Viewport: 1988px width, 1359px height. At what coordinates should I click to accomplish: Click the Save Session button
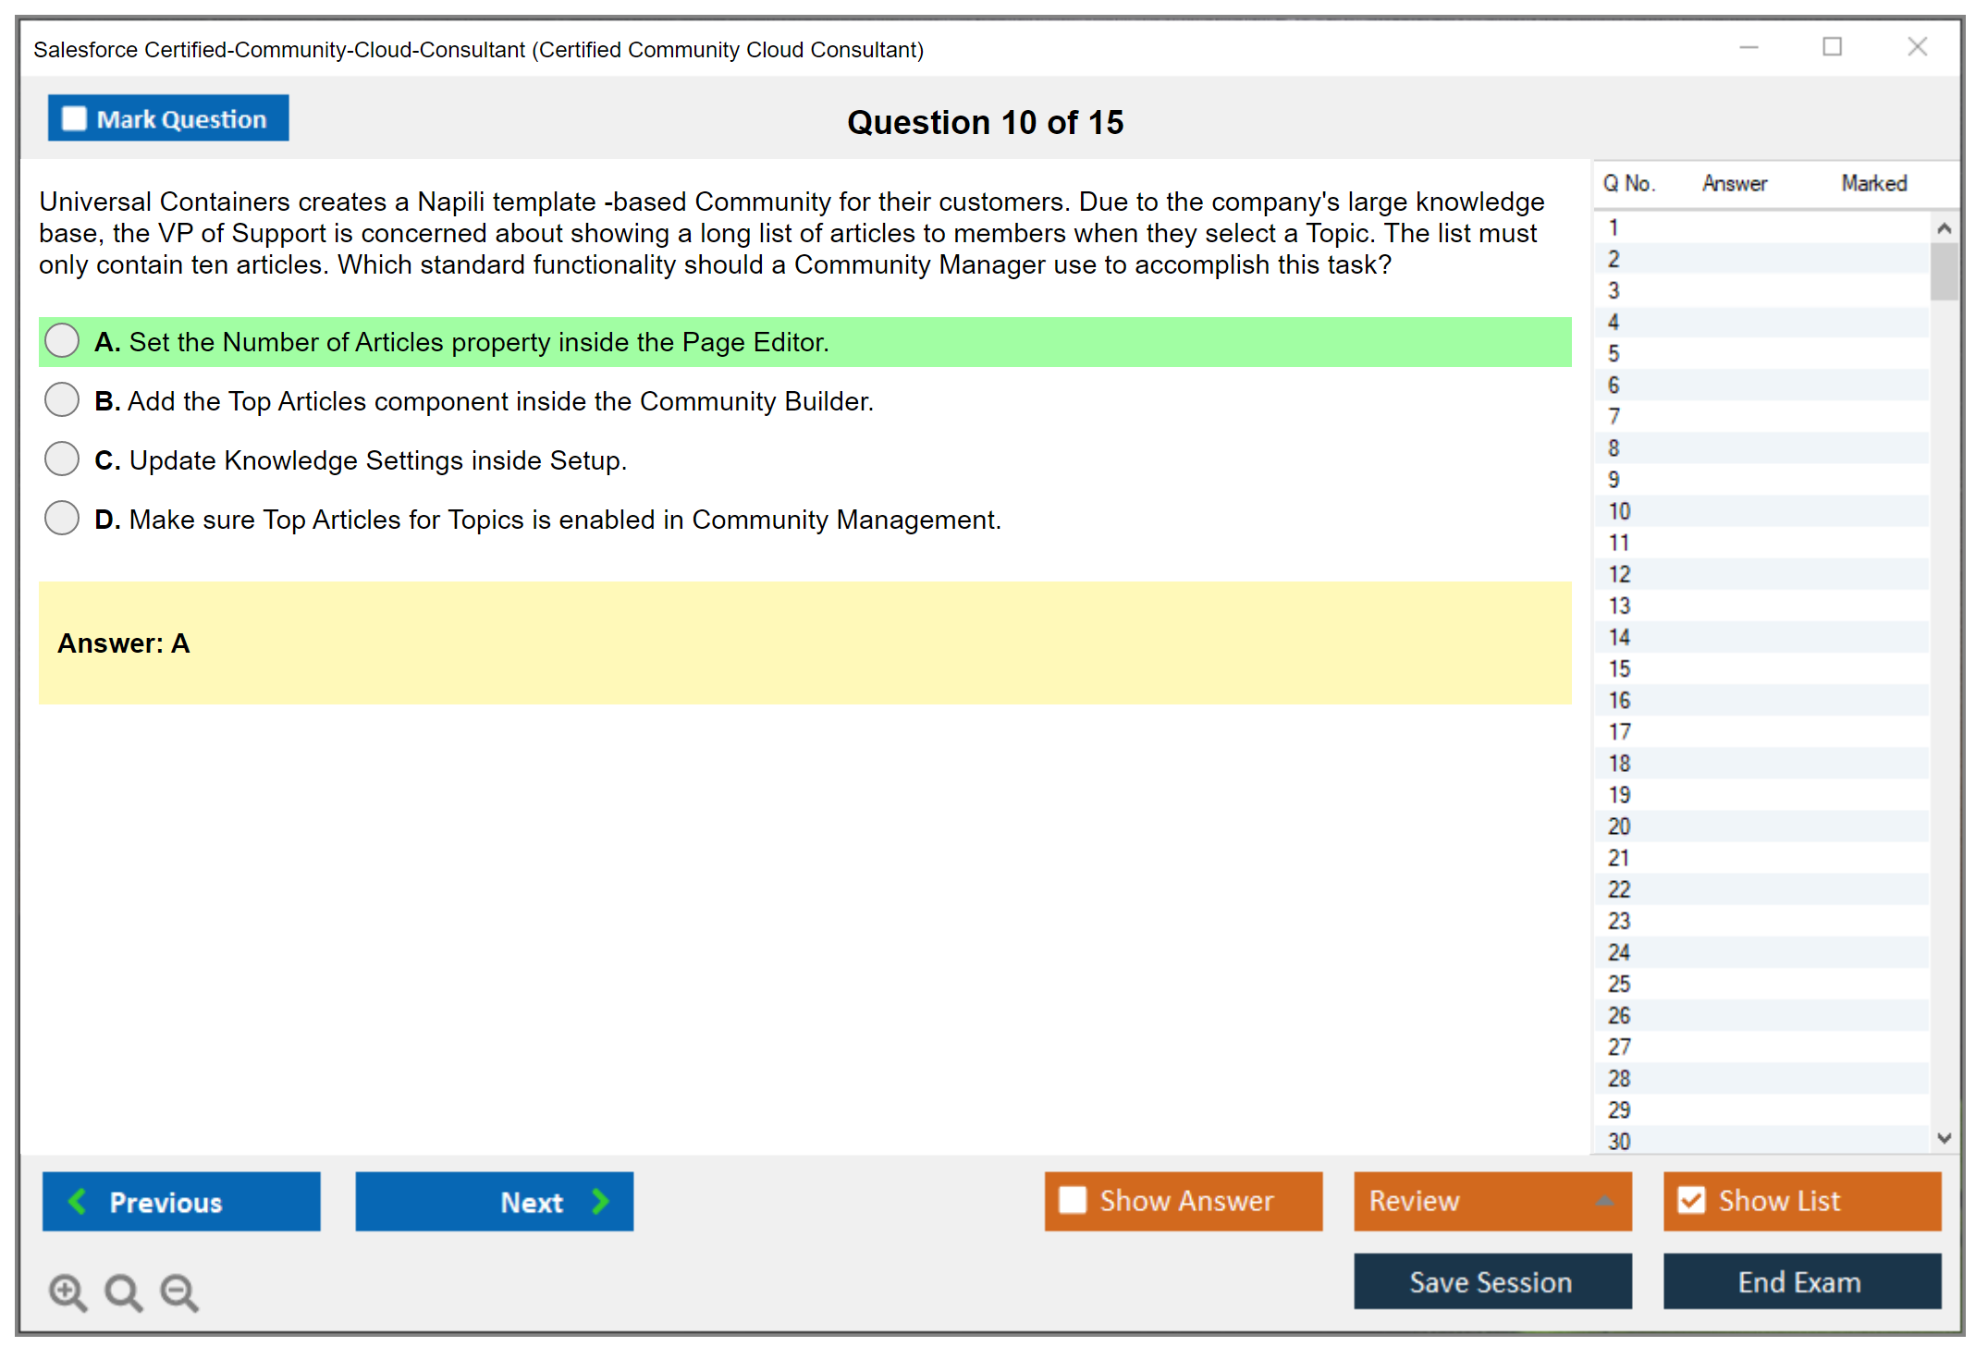[1491, 1281]
